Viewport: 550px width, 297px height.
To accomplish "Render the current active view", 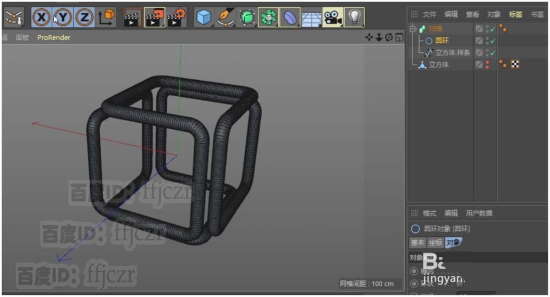I will [133, 17].
